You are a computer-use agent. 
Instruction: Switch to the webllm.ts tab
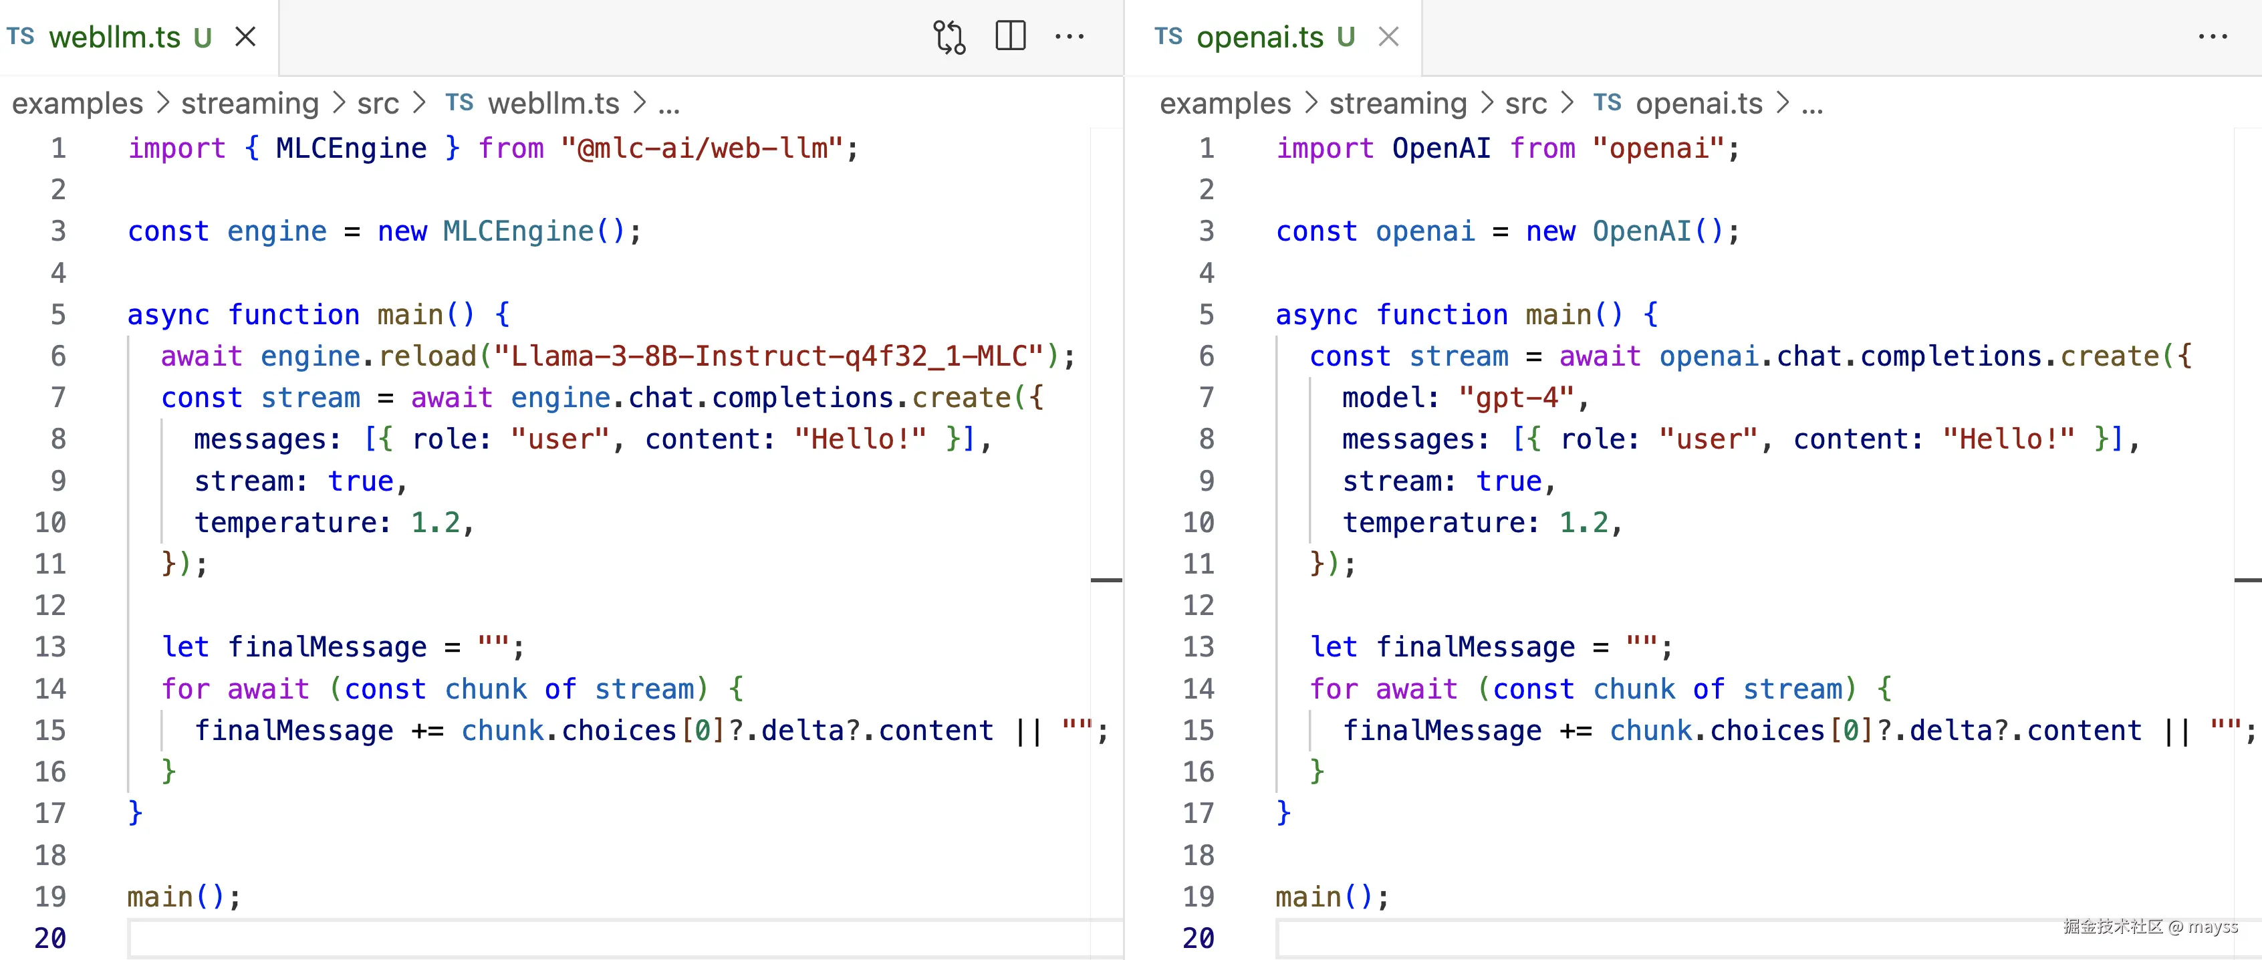pyautogui.click(x=114, y=37)
